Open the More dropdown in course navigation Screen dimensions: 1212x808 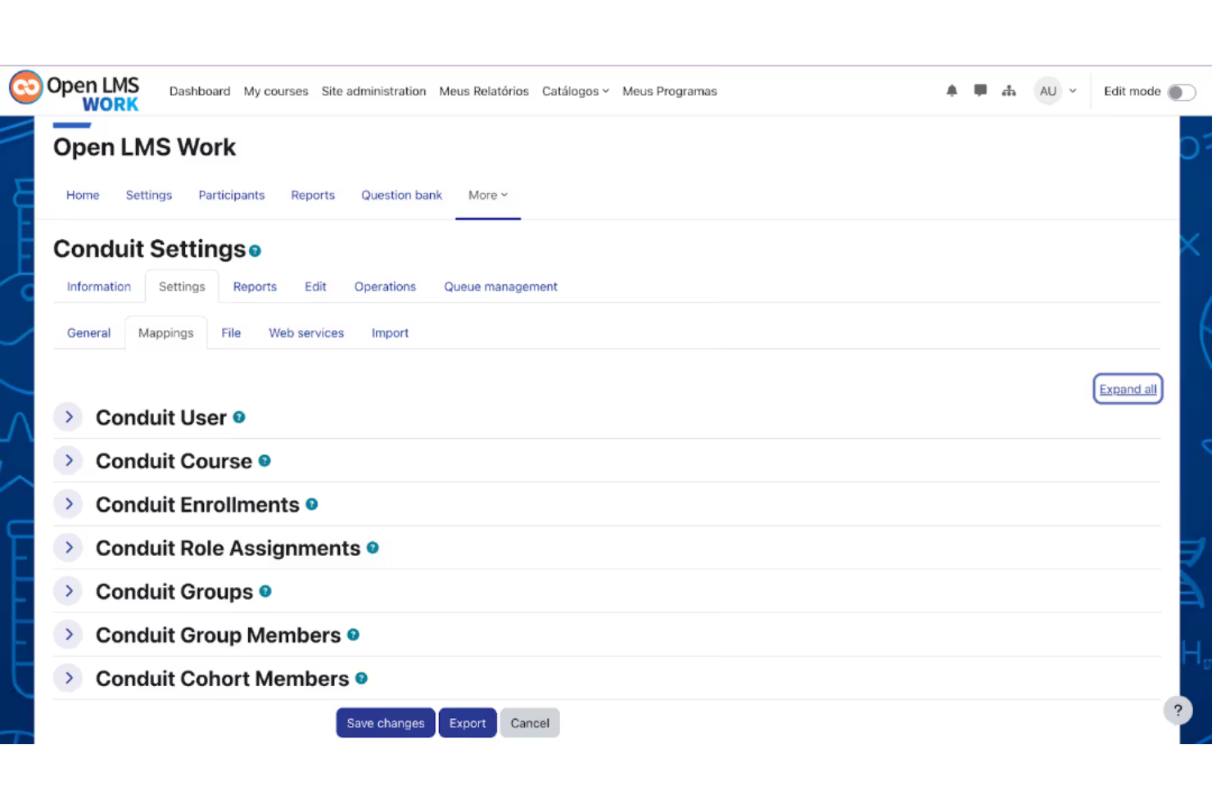pos(487,195)
